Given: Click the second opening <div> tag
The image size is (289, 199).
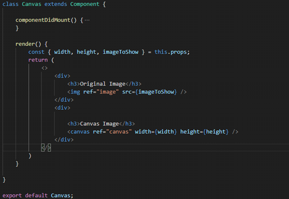Looking at the screenshot, I should click(x=62, y=108).
